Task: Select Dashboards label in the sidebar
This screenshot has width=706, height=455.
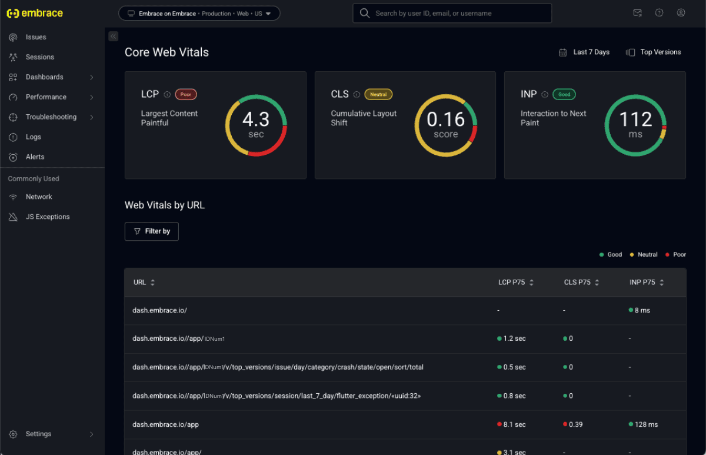Action: coord(44,77)
